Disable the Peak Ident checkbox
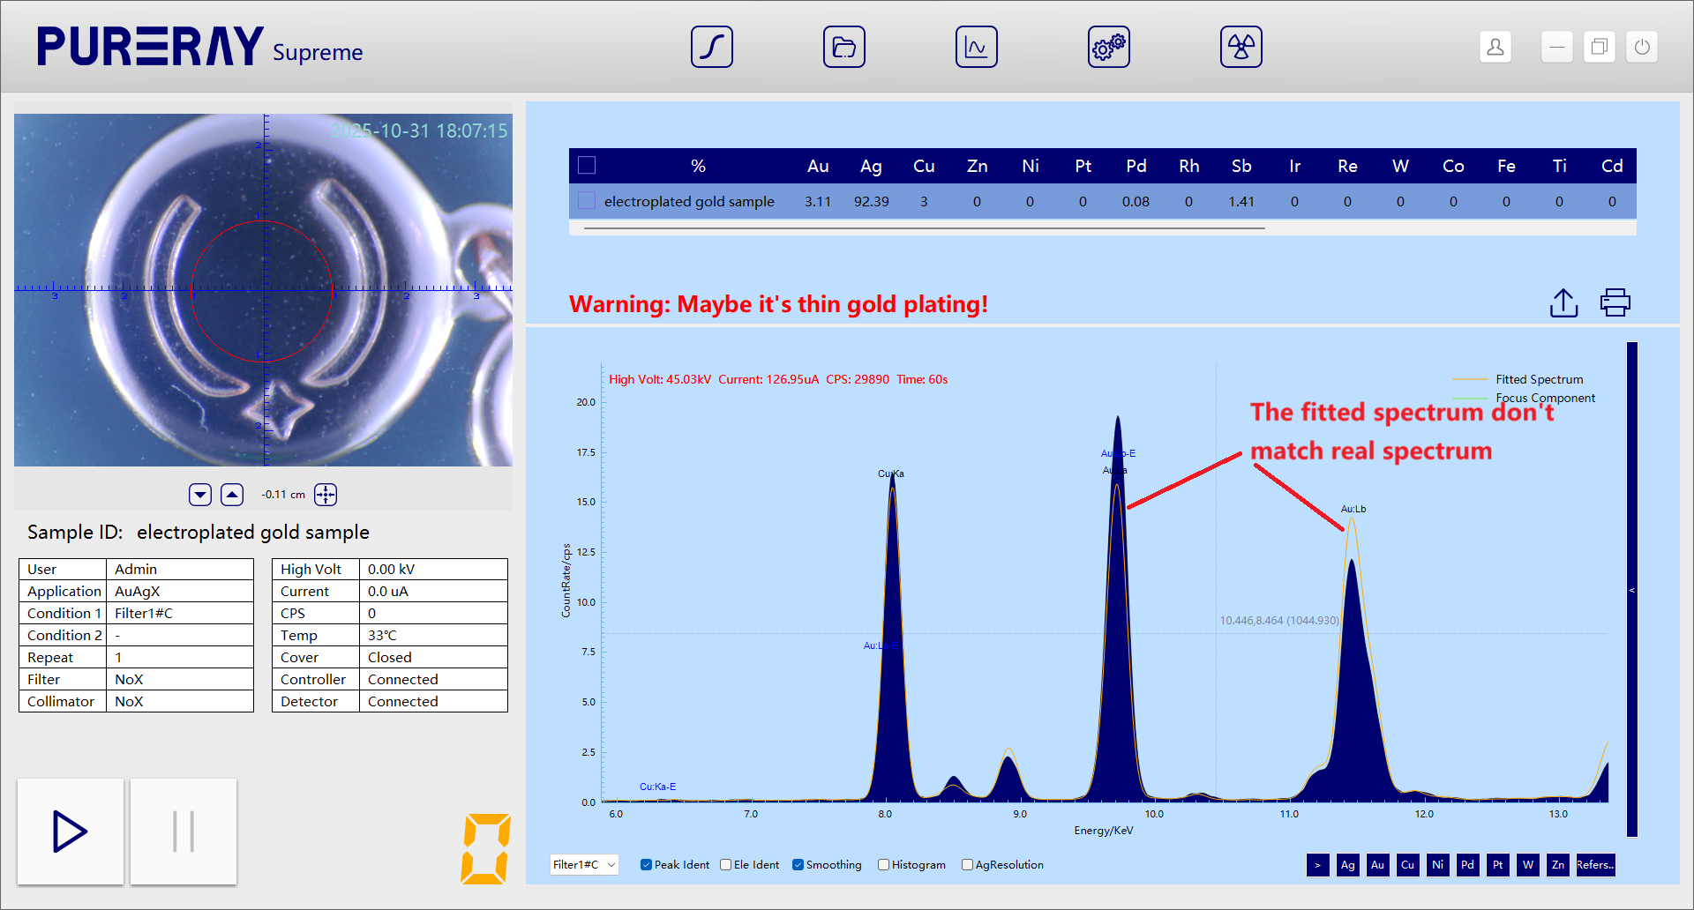 (647, 865)
